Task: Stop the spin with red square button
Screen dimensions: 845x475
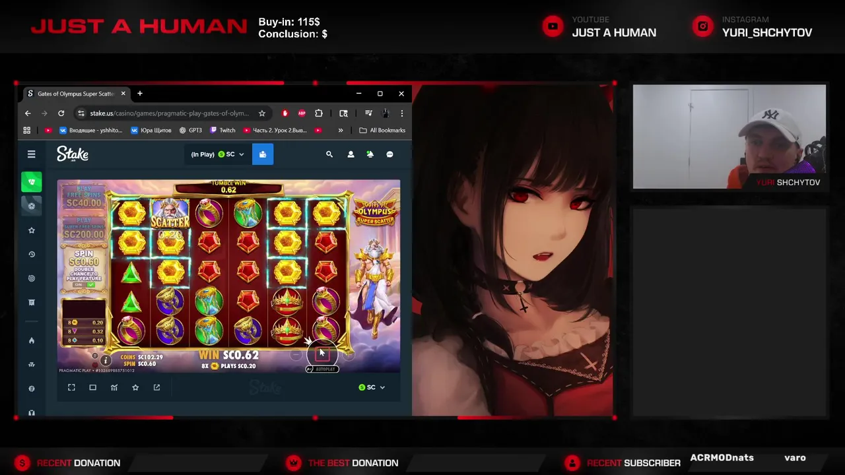Action: pos(322,354)
